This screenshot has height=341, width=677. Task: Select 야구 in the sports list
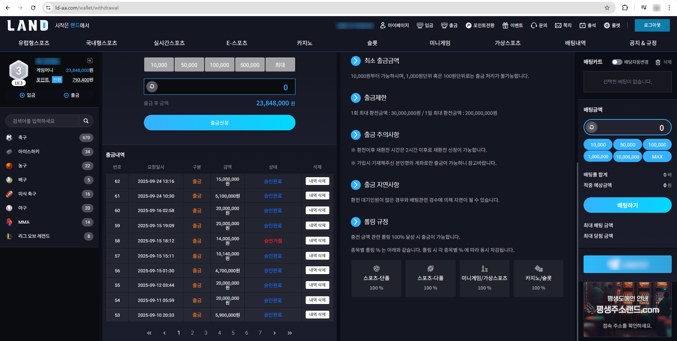[x=49, y=208]
